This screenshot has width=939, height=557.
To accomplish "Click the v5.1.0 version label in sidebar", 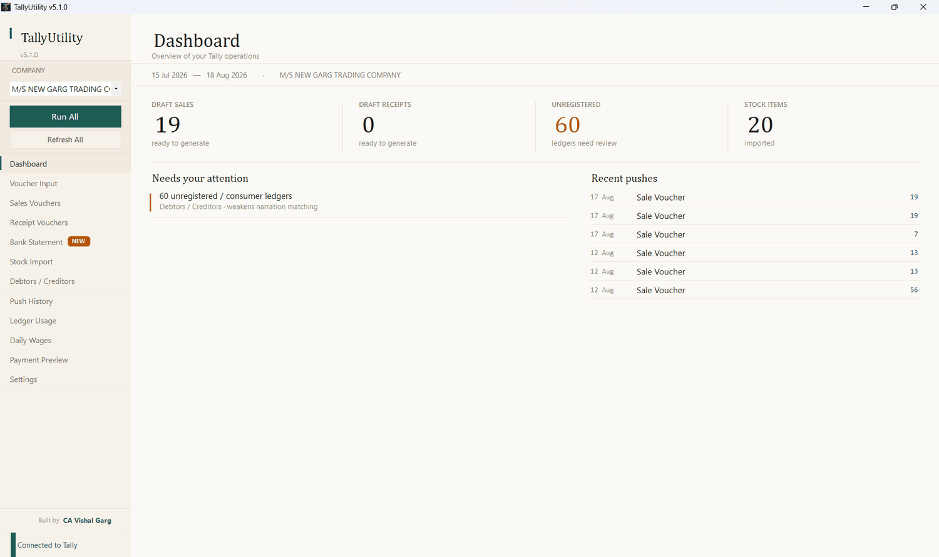I will point(29,55).
